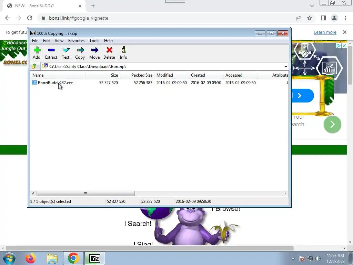Open the Action Center flag icon
This screenshot has width=353, height=265.
pyautogui.click(x=302, y=258)
